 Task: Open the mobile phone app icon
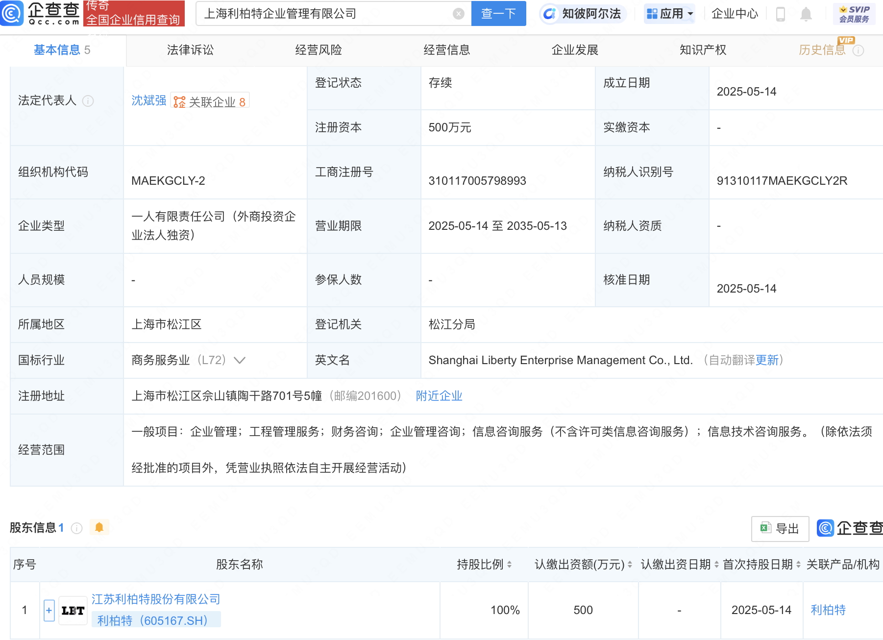click(x=781, y=14)
